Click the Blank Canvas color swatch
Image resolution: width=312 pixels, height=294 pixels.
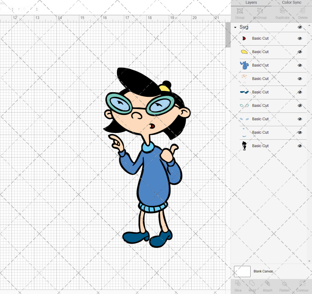(x=242, y=271)
